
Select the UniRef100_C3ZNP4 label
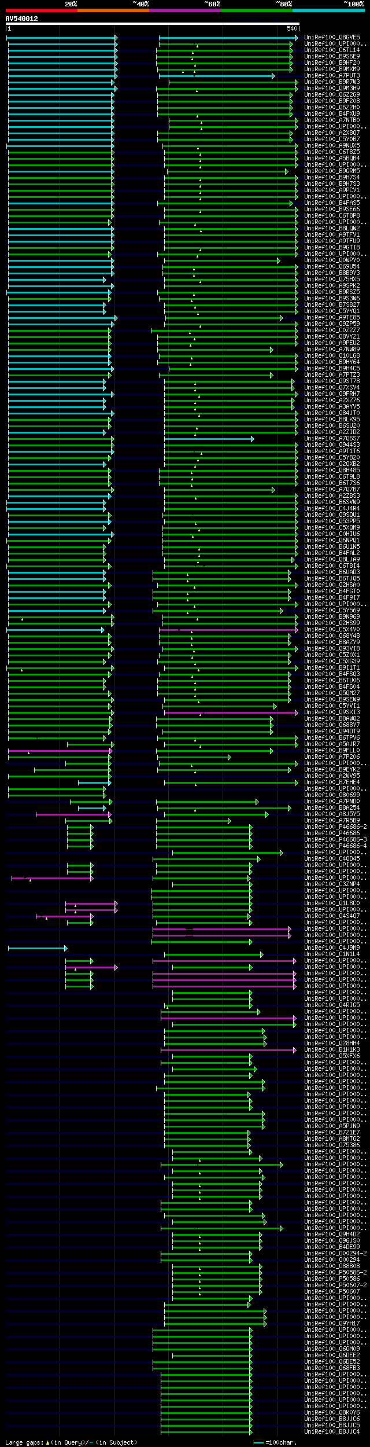point(332,884)
